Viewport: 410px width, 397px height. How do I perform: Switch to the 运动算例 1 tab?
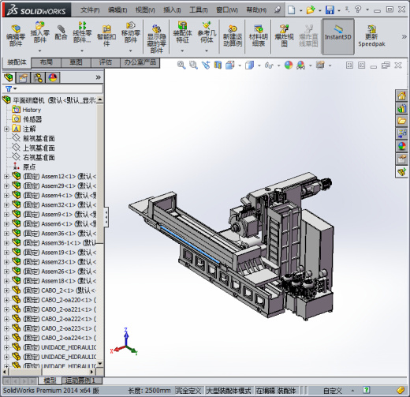(x=80, y=380)
